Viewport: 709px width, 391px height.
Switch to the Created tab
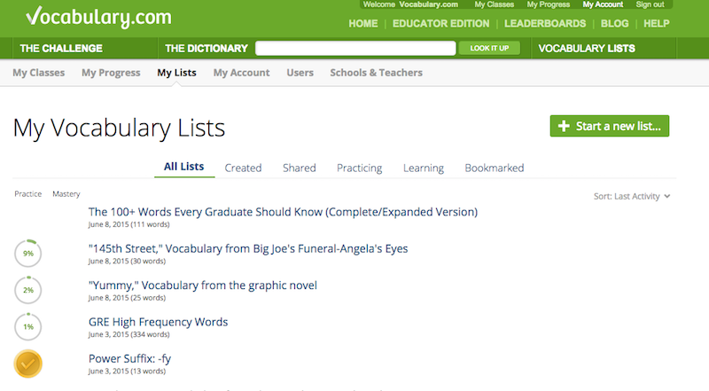pos(243,168)
